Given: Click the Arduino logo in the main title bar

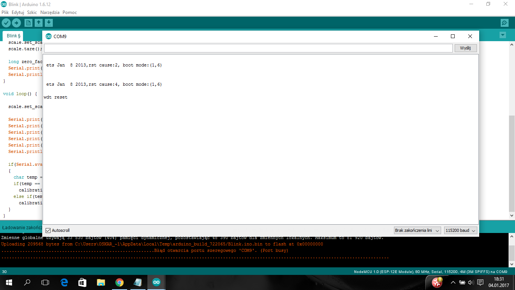Looking at the screenshot, I should pyautogui.click(x=3, y=4).
